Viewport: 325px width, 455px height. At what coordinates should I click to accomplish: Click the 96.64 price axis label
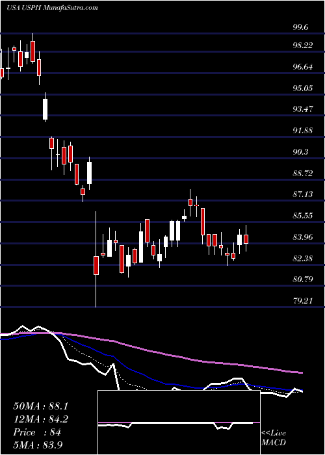tap(303, 67)
